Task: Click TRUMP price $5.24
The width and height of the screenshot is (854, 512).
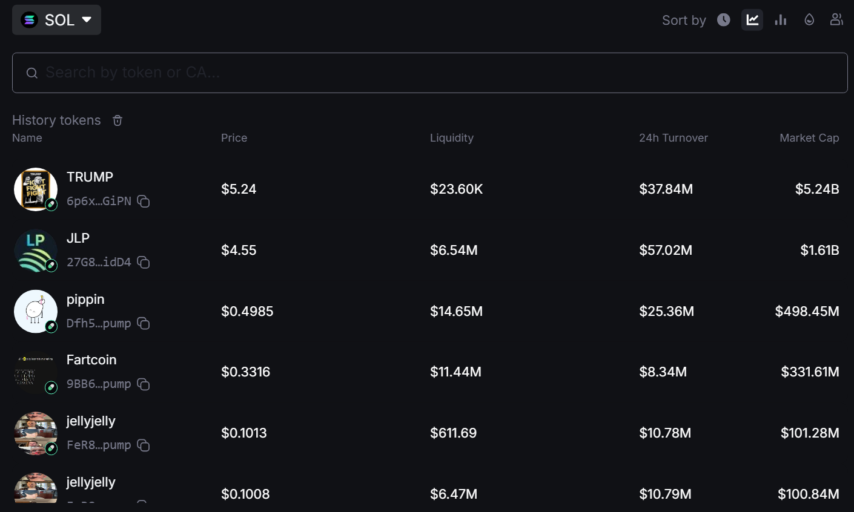Action: click(x=239, y=189)
